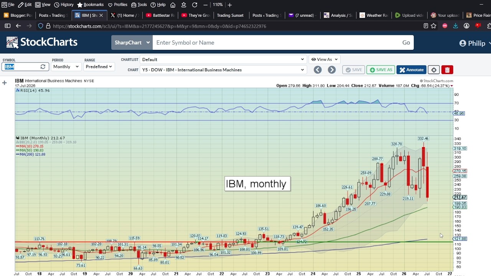Click the IBM, monthly annotation label
The image size is (491, 276).
(257, 184)
